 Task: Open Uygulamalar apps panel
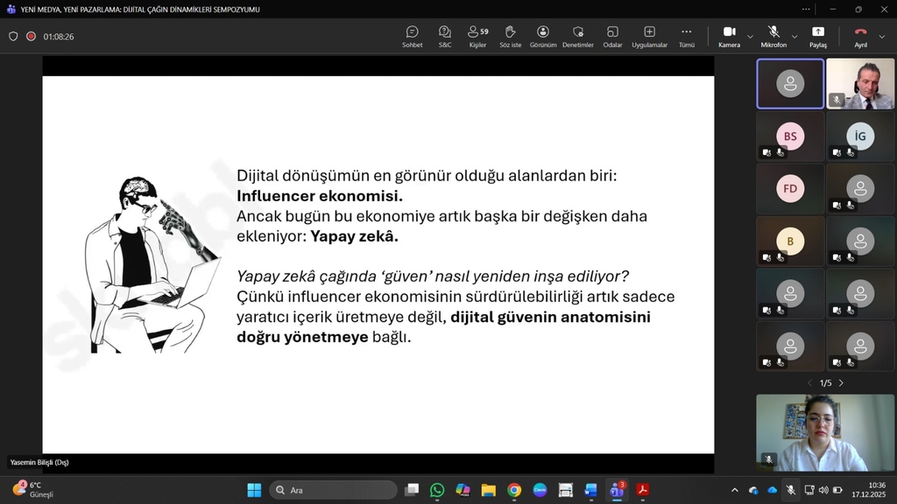coord(649,36)
